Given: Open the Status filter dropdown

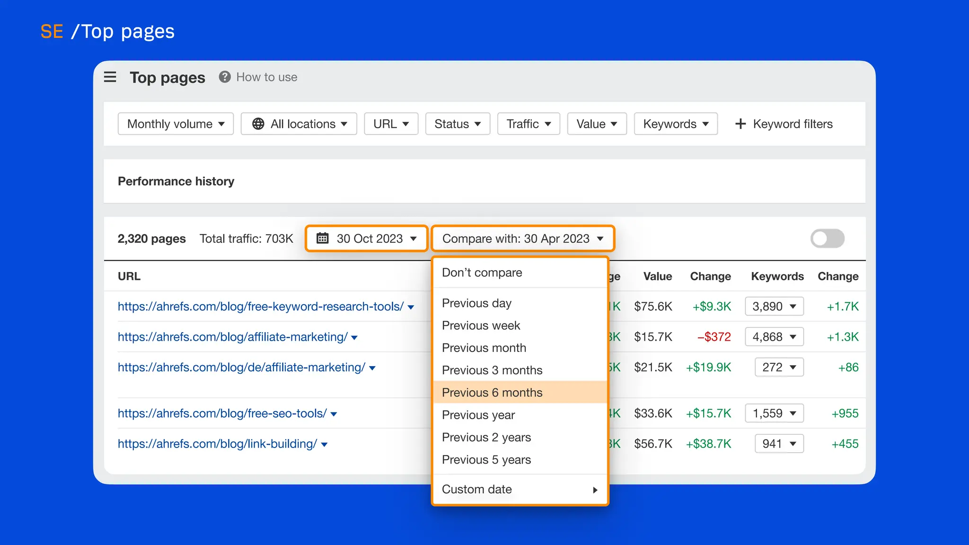Looking at the screenshot, I should (x=458, y=124).
